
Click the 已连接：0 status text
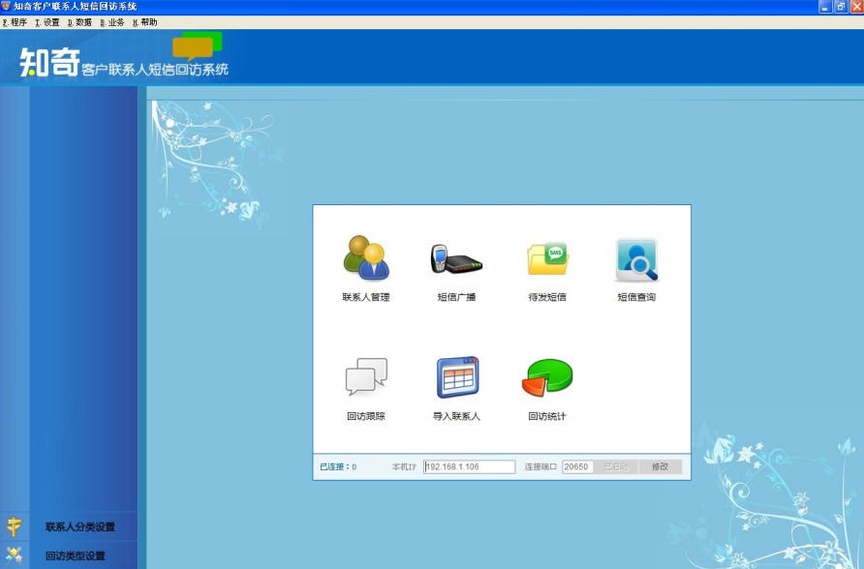pyautogui.click(x=338, y=466)
